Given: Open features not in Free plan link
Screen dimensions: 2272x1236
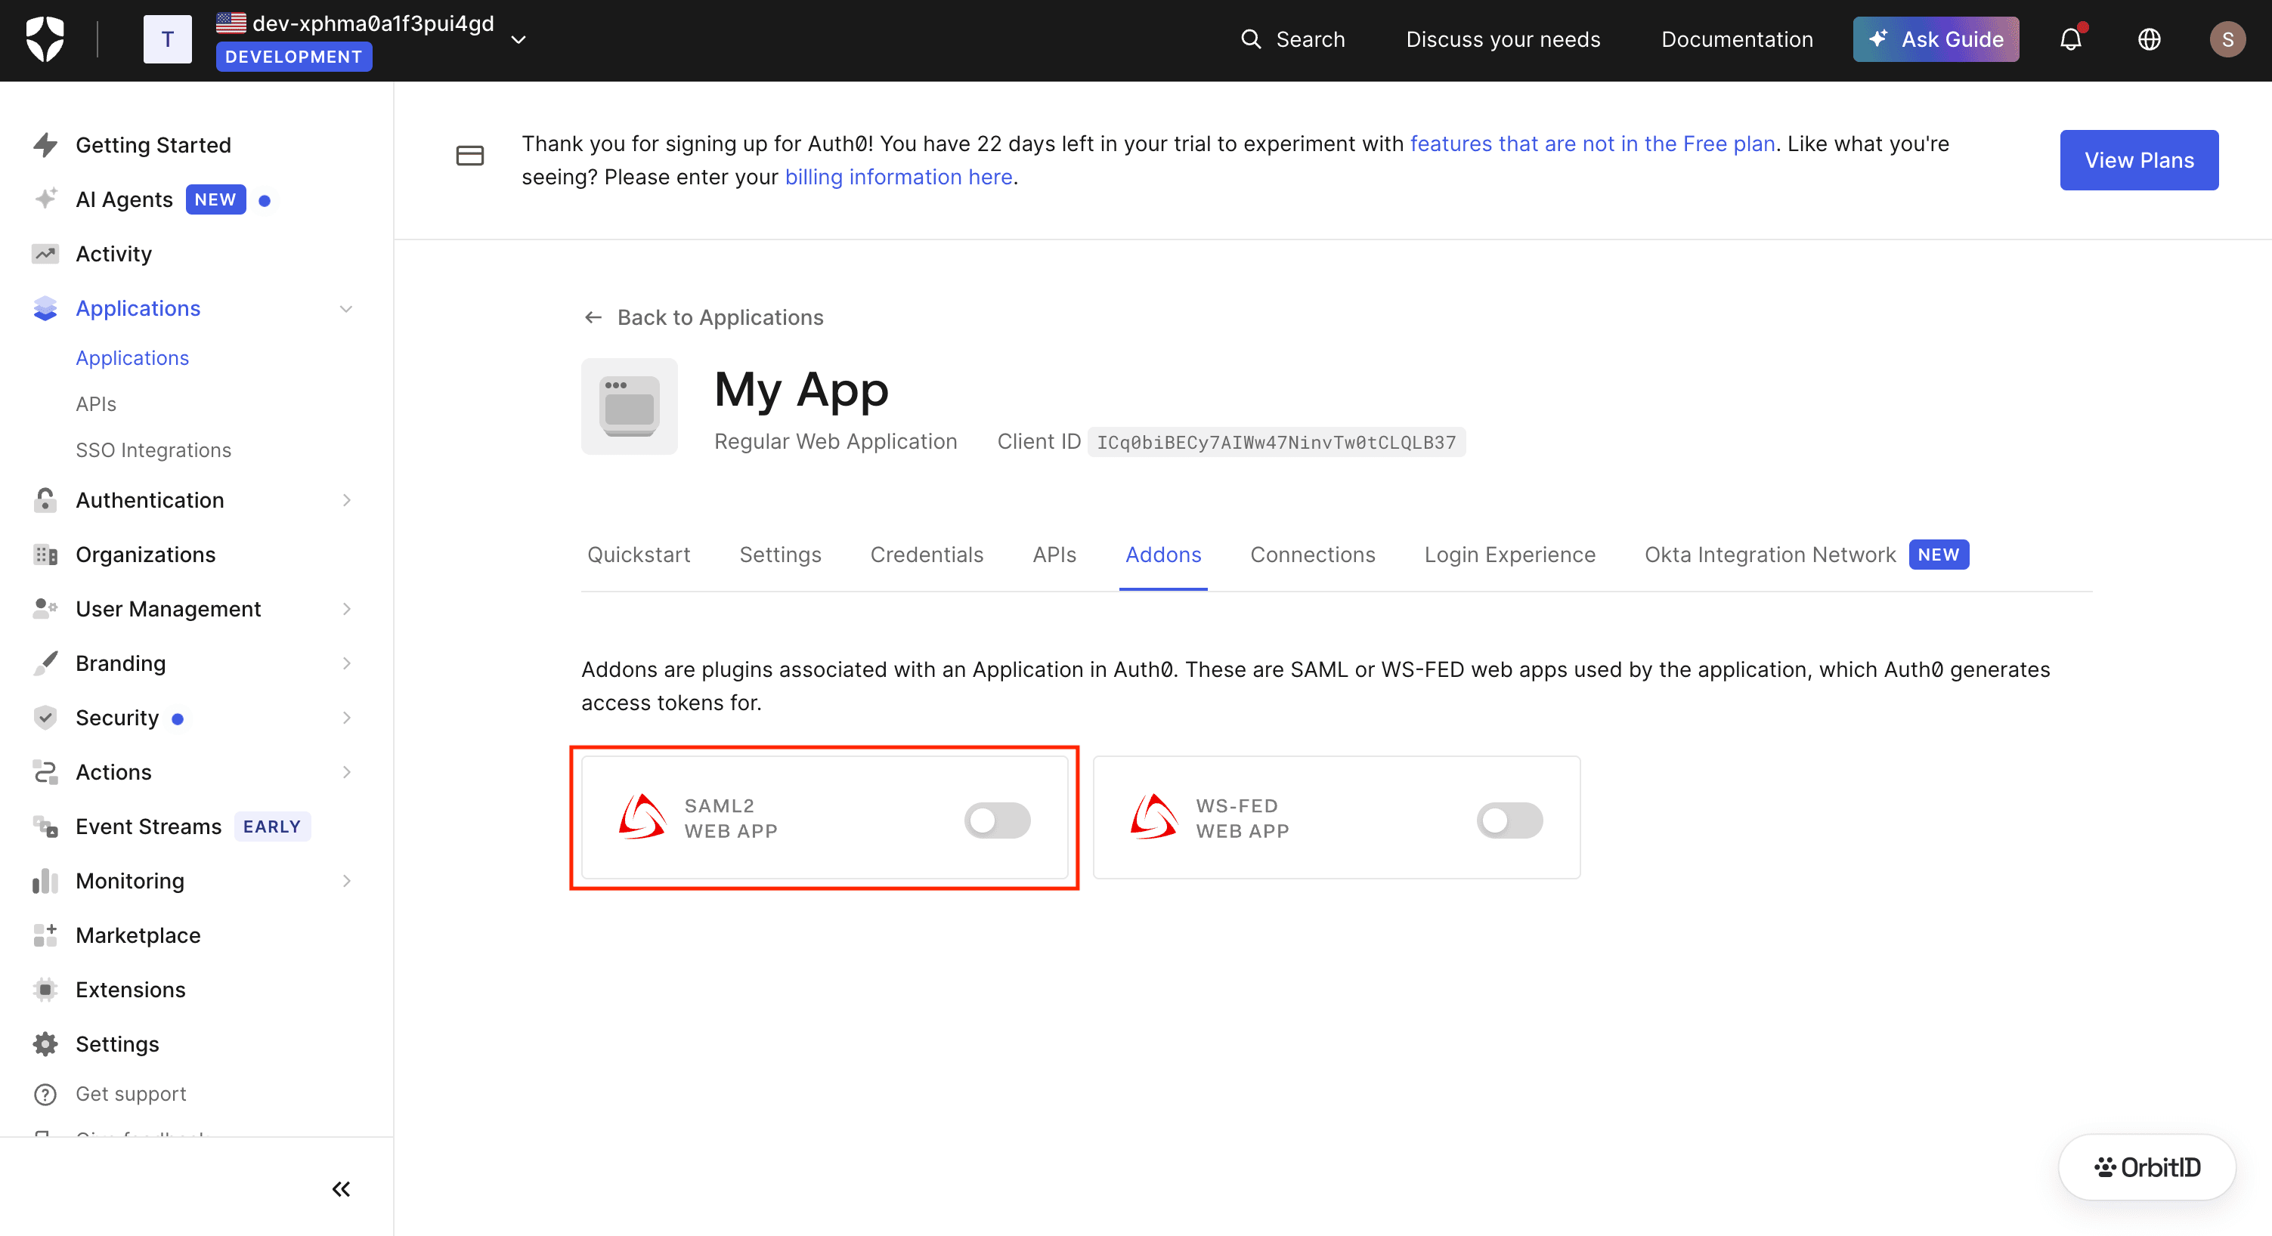Looking at the screenshot, I should point(1592,144).
